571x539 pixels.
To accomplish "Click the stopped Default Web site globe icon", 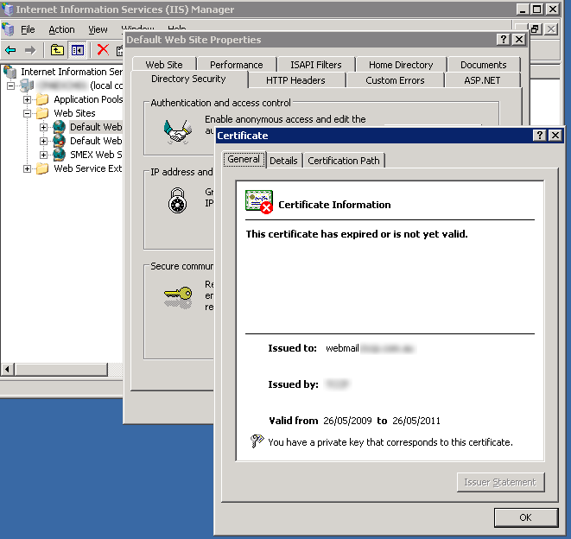I will 60,141.
